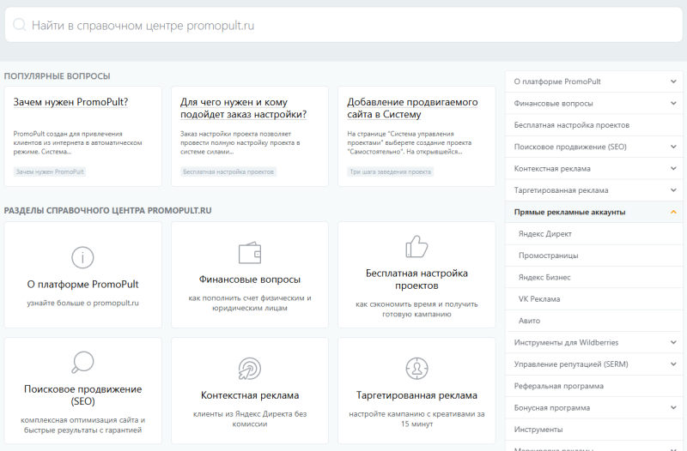Click the tag Бесплатная настройка проектов
The image size is (687, 451).
pyautogui.click(x=228, y=172)
